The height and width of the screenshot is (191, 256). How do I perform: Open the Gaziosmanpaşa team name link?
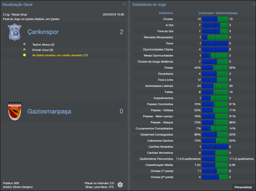click(x=49, y=111)
